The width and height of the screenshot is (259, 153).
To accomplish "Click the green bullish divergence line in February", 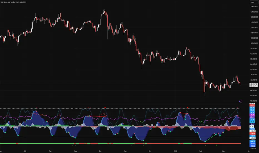I will point(211,138).
